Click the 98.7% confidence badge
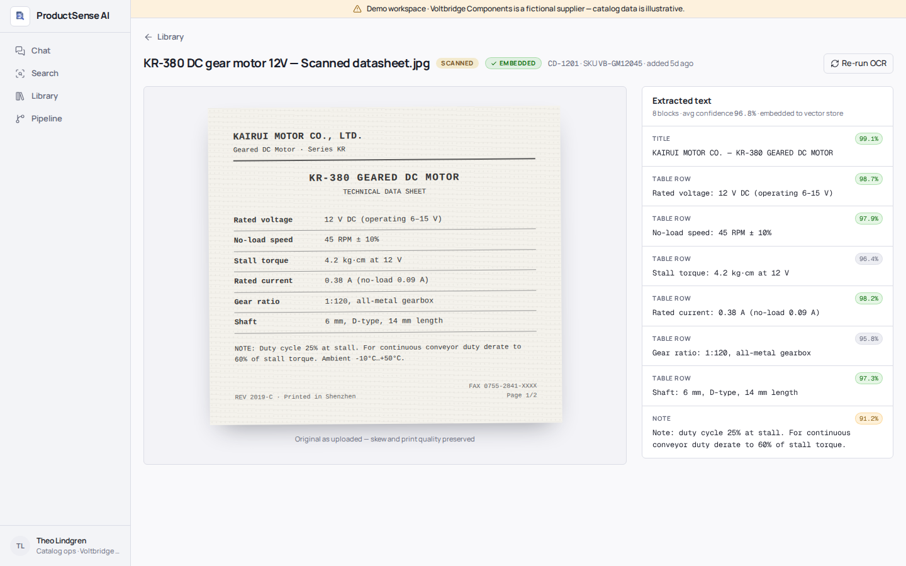 click(869, 179)
